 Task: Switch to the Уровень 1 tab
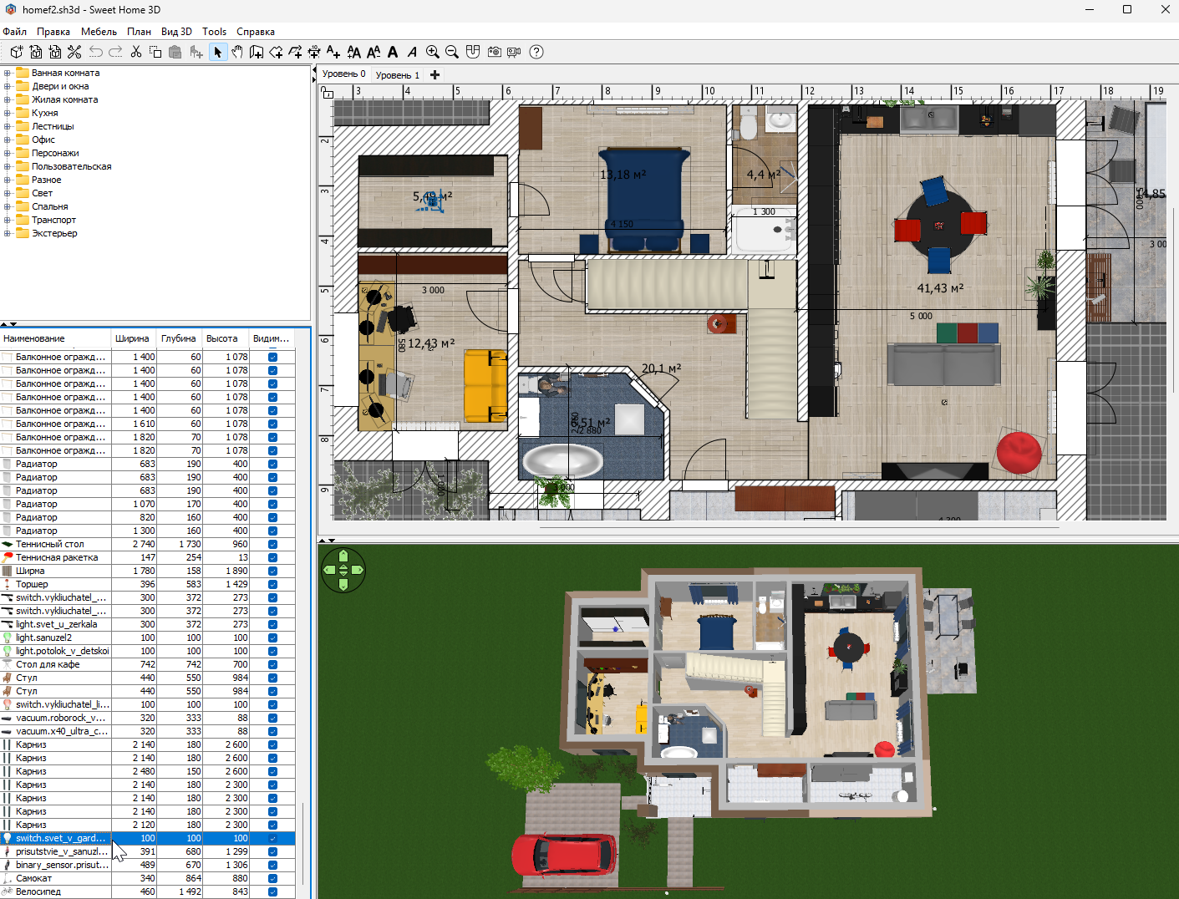[398, 75]
